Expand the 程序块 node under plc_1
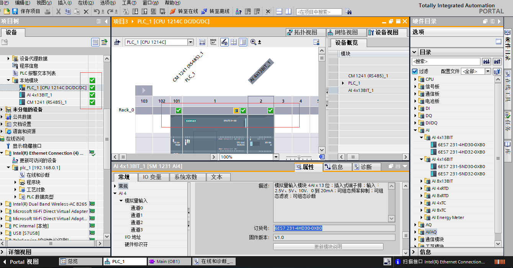 [15, 182]
